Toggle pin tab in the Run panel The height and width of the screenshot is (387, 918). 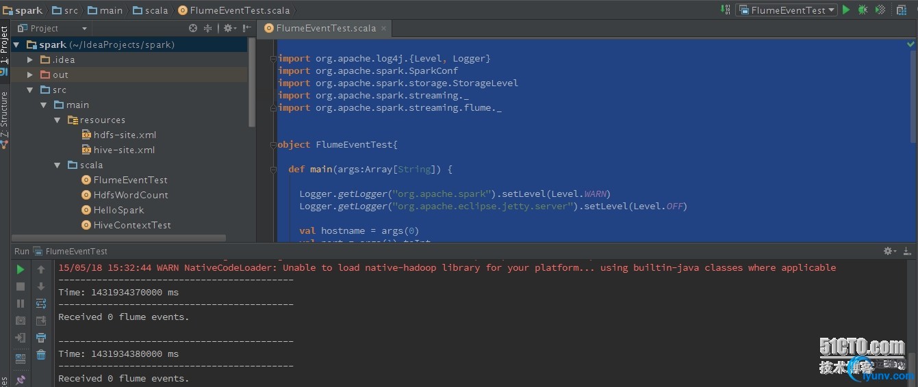pos(21,379)
